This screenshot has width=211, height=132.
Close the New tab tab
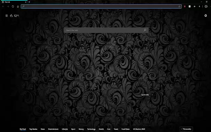point(26,2)
